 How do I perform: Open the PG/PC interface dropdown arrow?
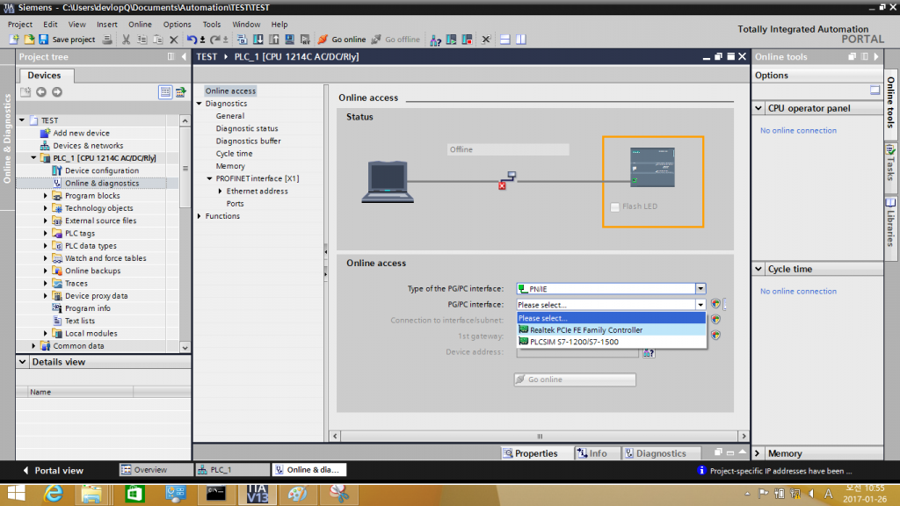pyautogui.click(x=700, y=305)
